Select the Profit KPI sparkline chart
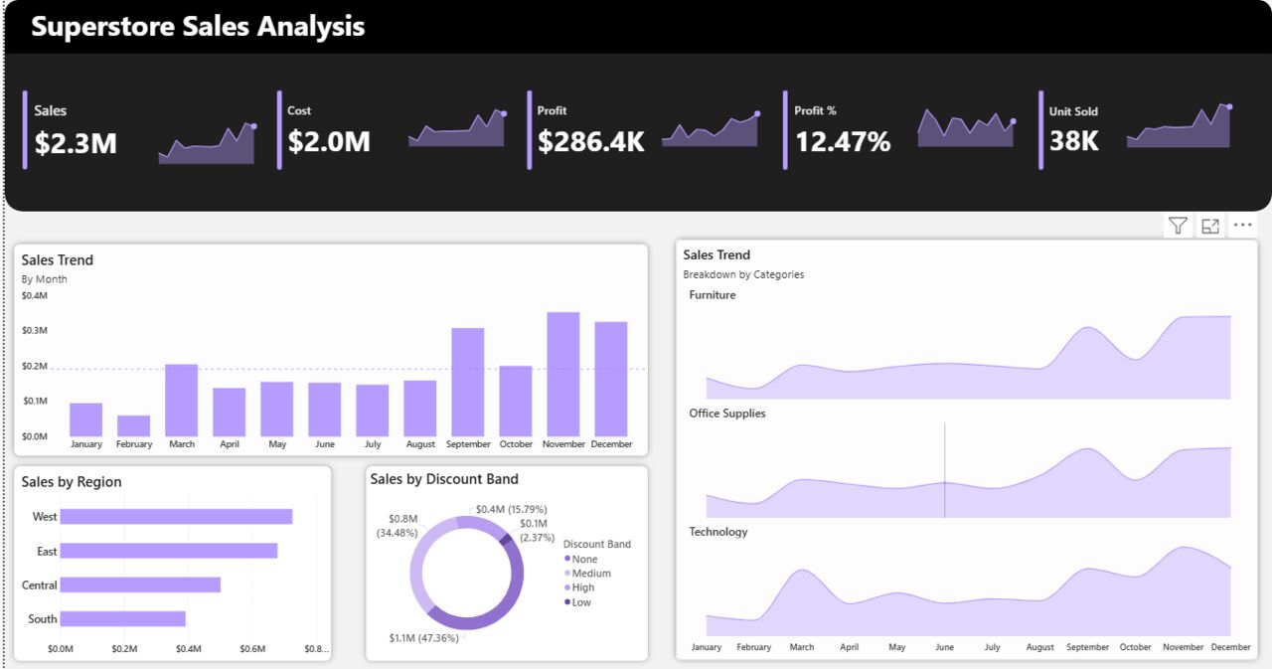Screen dimensions: 1272x669 (712, 129)
